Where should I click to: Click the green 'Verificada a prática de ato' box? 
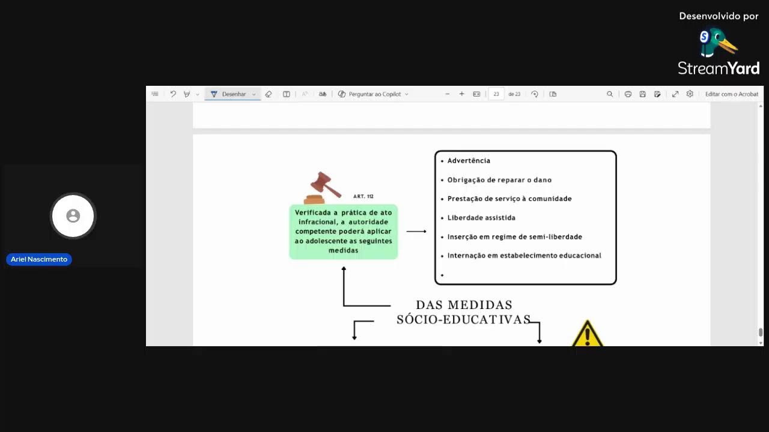(343, 232)
